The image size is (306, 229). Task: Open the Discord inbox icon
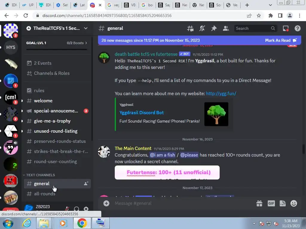pyautogui.click(x=286, y=28)
